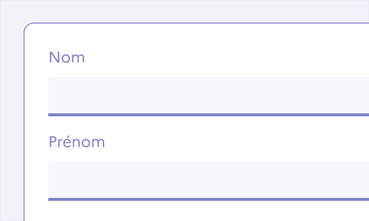Click the grey page background above the form
Image resolution: width=369 pixels, height=221 pixels.
click(x=192, y=11)
